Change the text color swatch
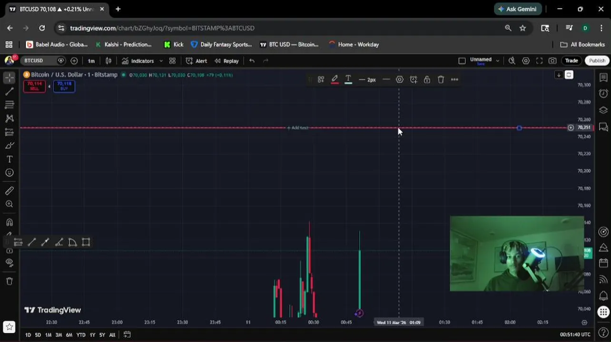This screenshot has width=611, height=342. click(x=348, y=79)
